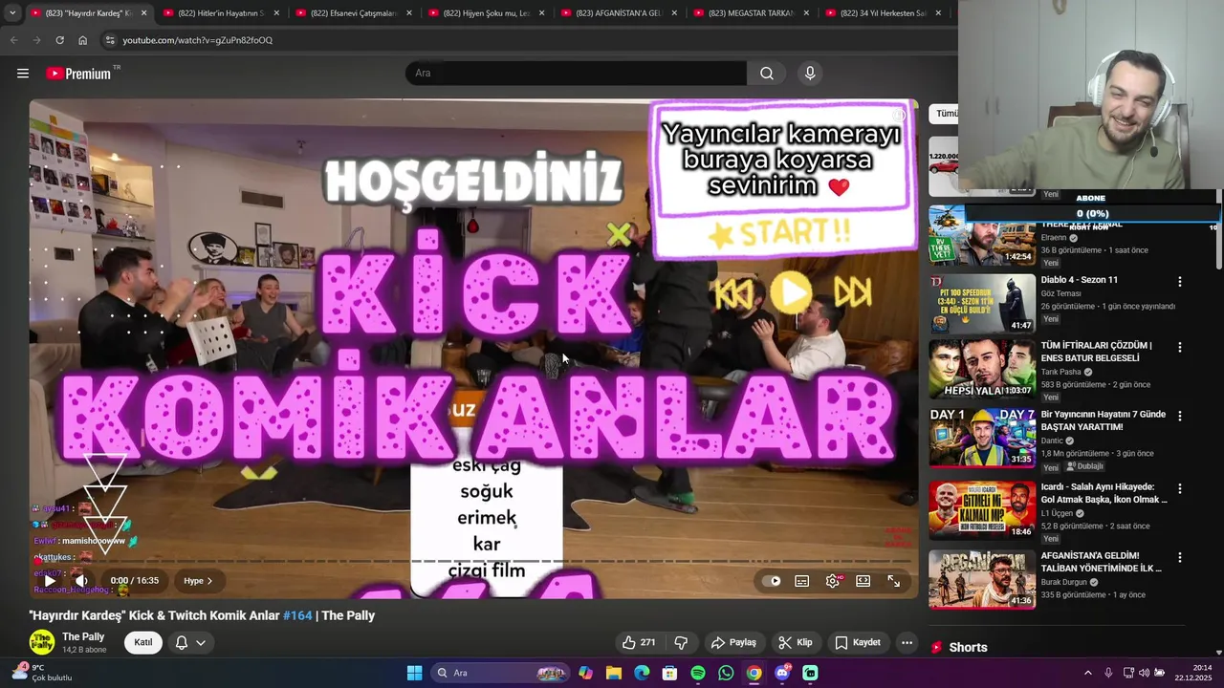Switch to the Hitler'in Hayatının browser tab
The width and height of the screenshot is (1224, 688).
tap(220, 13)
